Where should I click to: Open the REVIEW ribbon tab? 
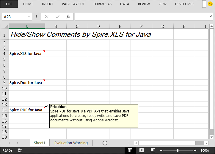pyautogui.click(x=144, y=4)
